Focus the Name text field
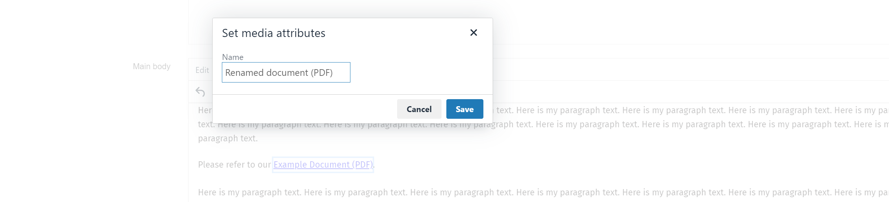The width and height of the screenshot is (889, 202). pyautogui.click(x=286, y=73)
